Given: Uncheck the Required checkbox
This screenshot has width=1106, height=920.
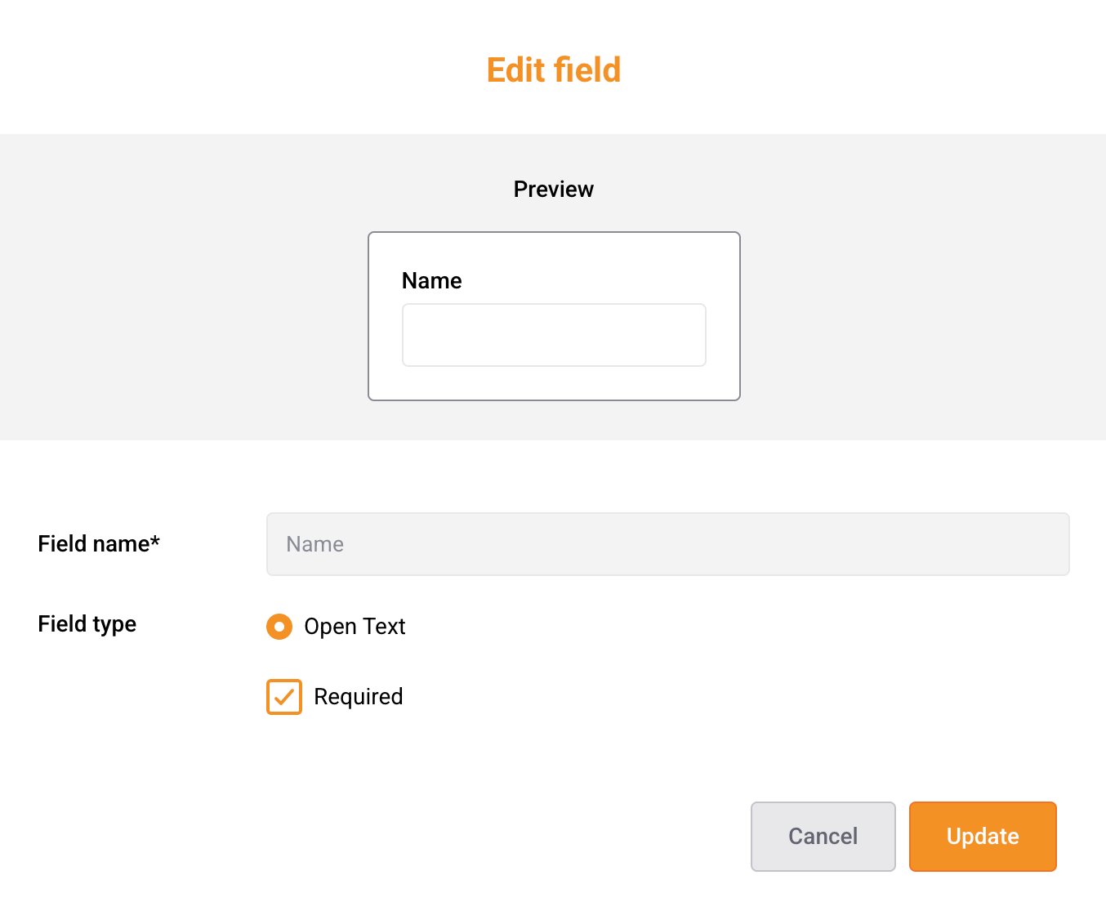Looking at the screenshot, I should [283, 697].
